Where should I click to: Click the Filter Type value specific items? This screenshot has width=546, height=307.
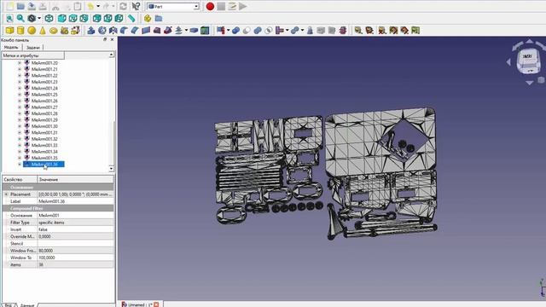[x=75, y=223]
